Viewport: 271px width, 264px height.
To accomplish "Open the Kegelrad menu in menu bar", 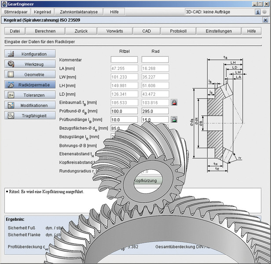I will (42, 12).
